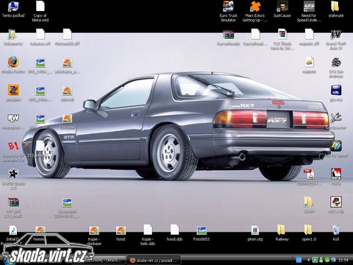Screen dimensions: 353x265
Task: Switch to skoda-virt.cz Firefox taskbar button
Action: click(x=154, y=261)
